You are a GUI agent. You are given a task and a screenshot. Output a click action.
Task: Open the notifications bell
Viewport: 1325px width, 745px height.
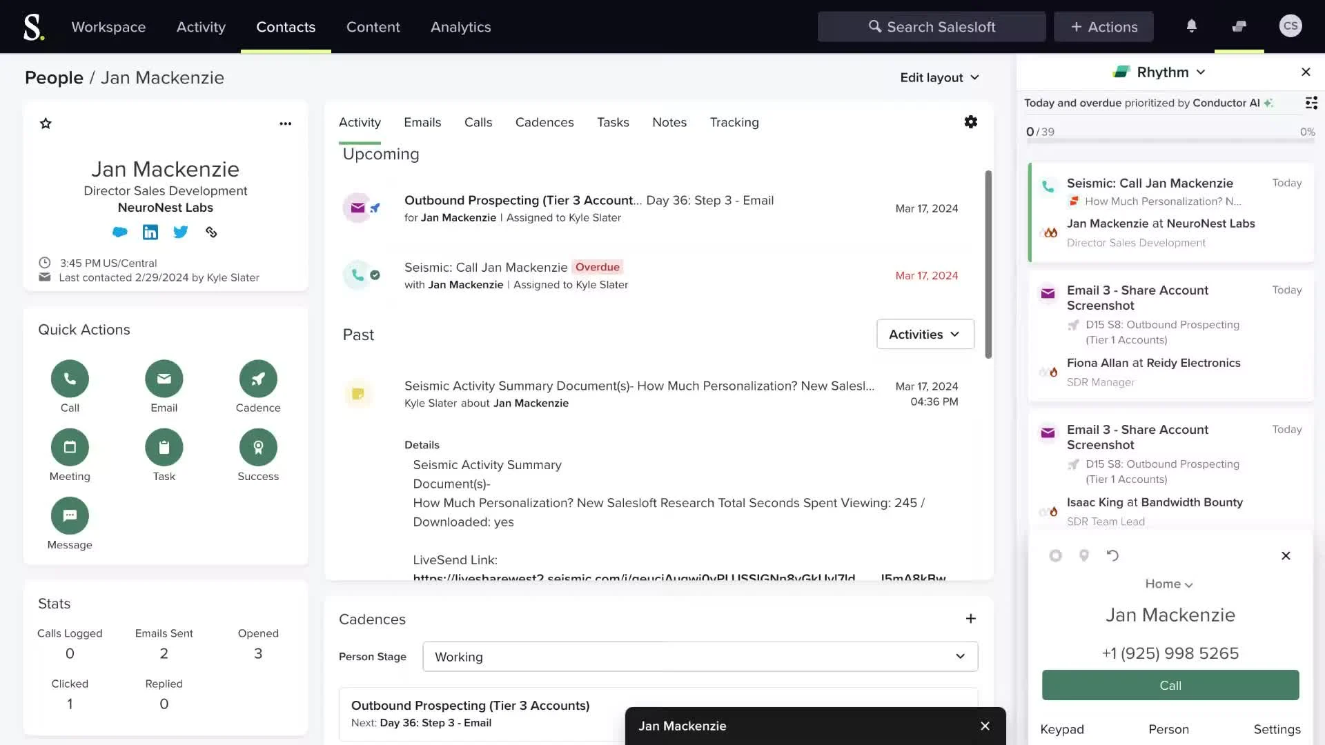coord(1191,26)
